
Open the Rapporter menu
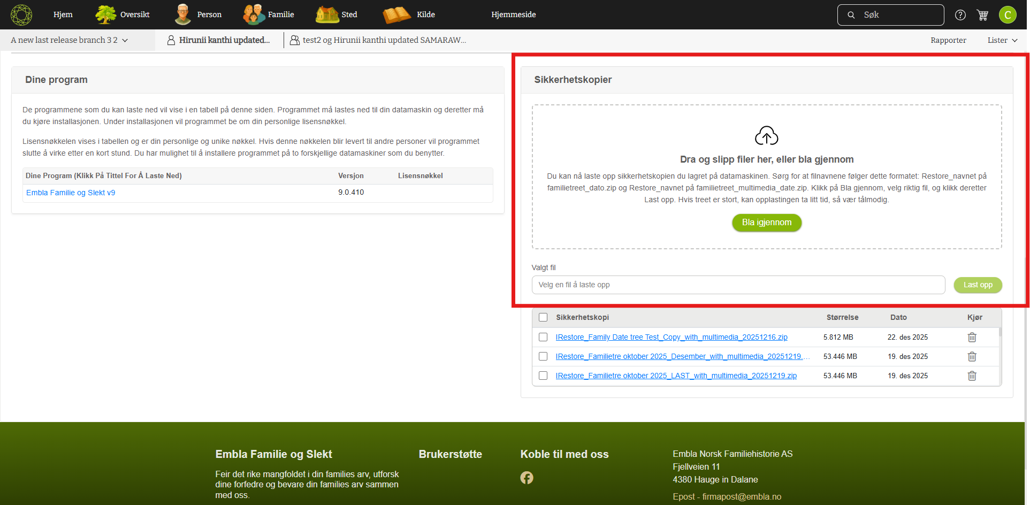pyautogui.click(x=948, y=40)
